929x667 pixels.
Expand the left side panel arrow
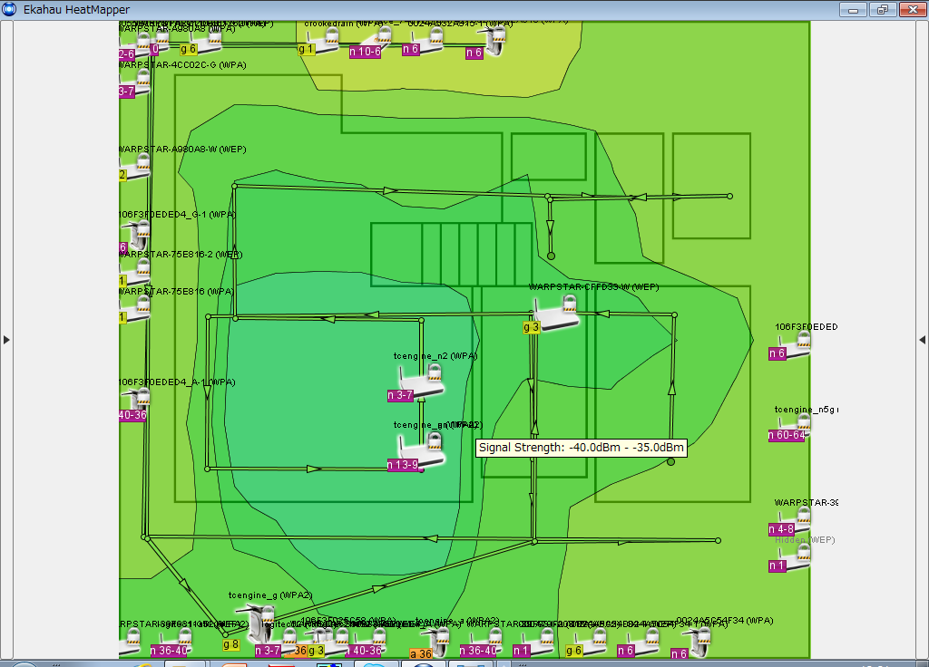pyautogui.click(x=6, y=340)
